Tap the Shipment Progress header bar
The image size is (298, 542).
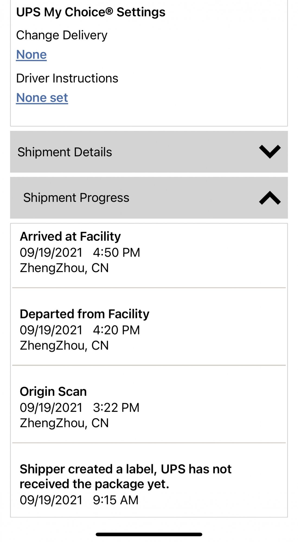coord(149,198)
